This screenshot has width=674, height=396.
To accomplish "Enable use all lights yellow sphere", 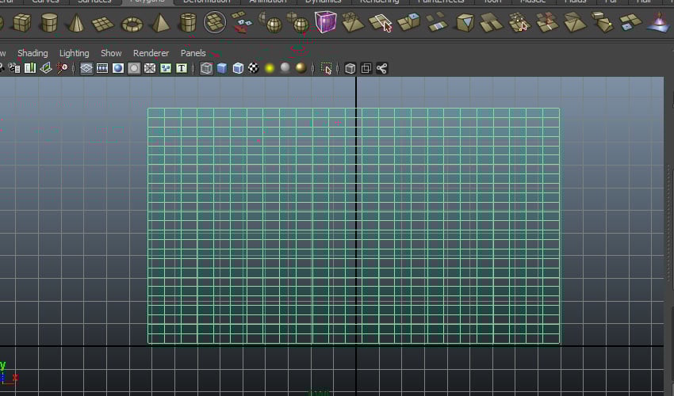I will [x=270, y=68].
